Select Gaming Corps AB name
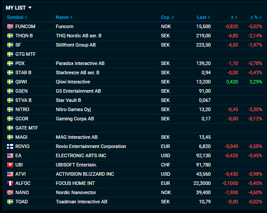 pyautogui.click(x=75, y=119)
